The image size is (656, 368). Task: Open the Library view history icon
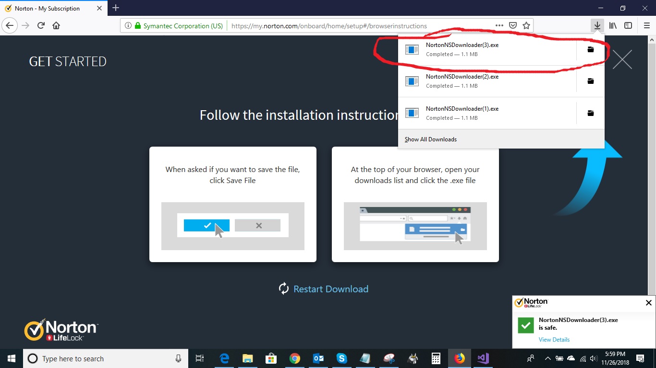click(613, 25)
